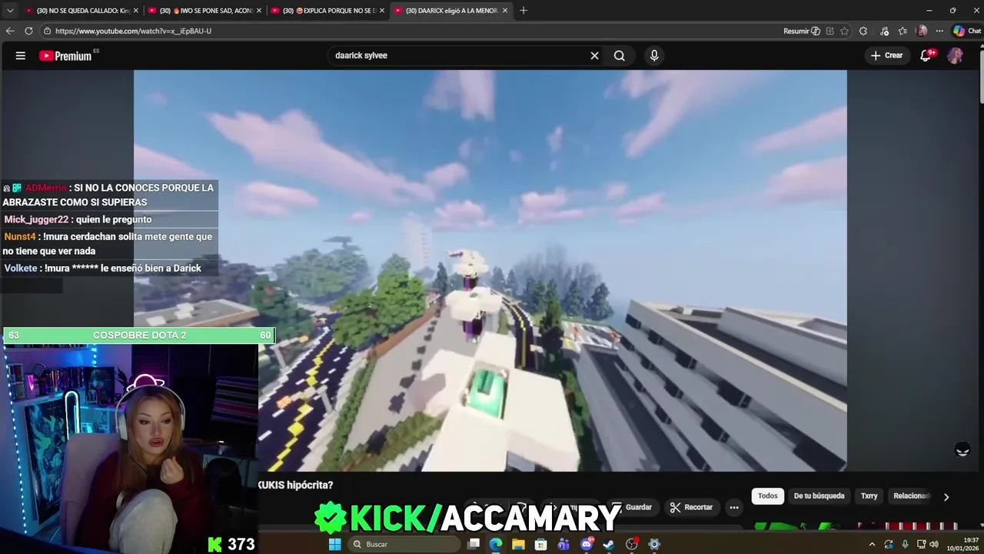Open Task View on the taskbar
The image size is (984, 554).
[x=474, y=544]
